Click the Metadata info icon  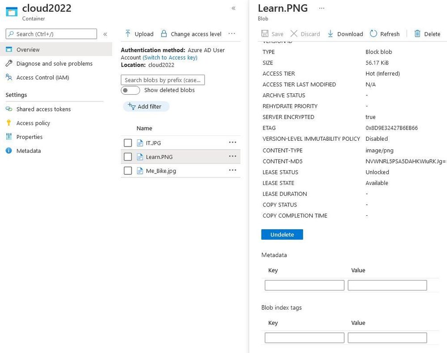(9, 151)
